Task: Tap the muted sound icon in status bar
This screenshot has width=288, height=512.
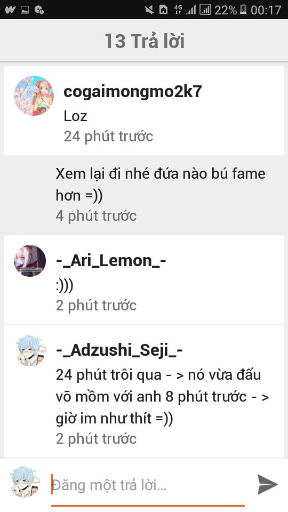Action: (149, 10)
